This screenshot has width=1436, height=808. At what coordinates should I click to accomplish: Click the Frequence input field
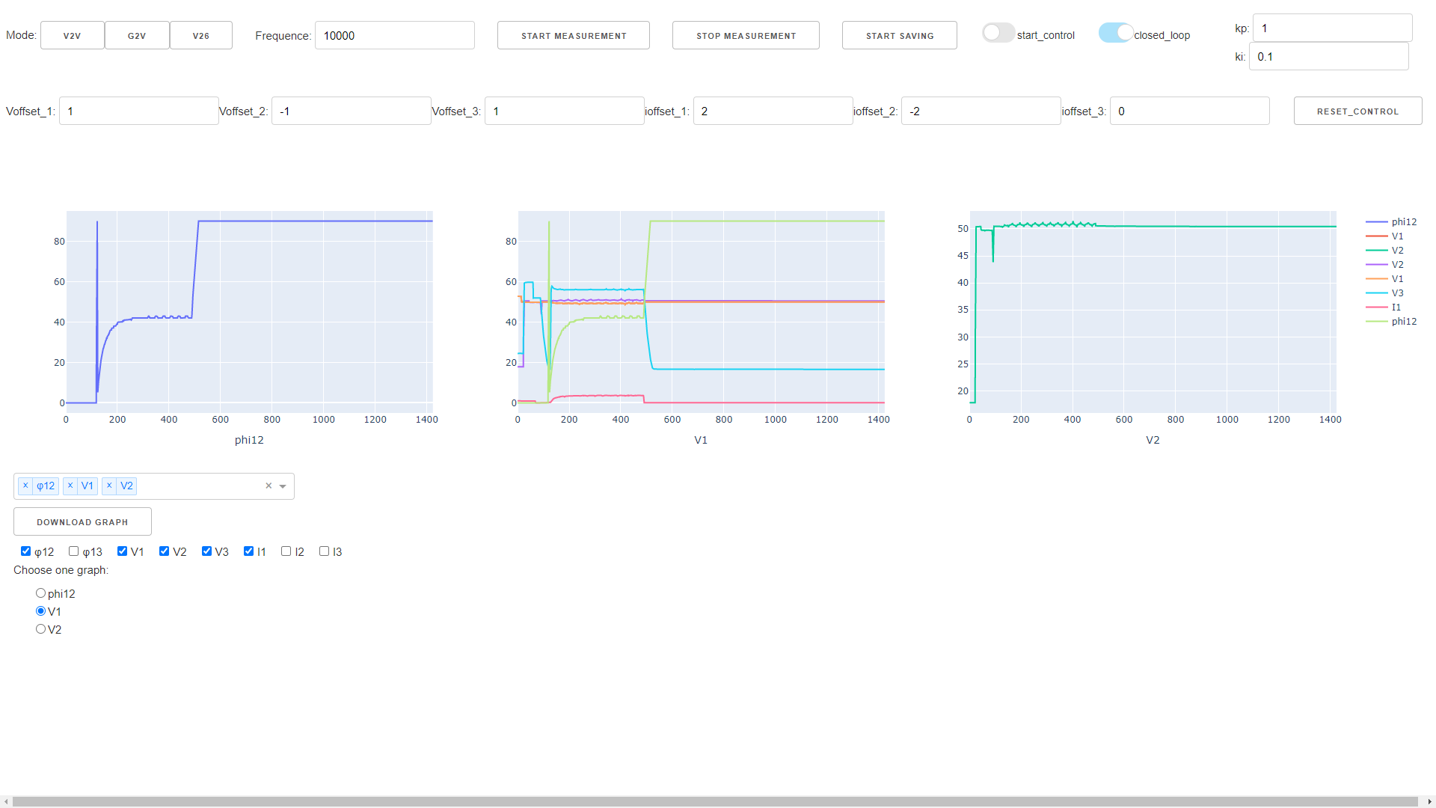pos(394,34)
